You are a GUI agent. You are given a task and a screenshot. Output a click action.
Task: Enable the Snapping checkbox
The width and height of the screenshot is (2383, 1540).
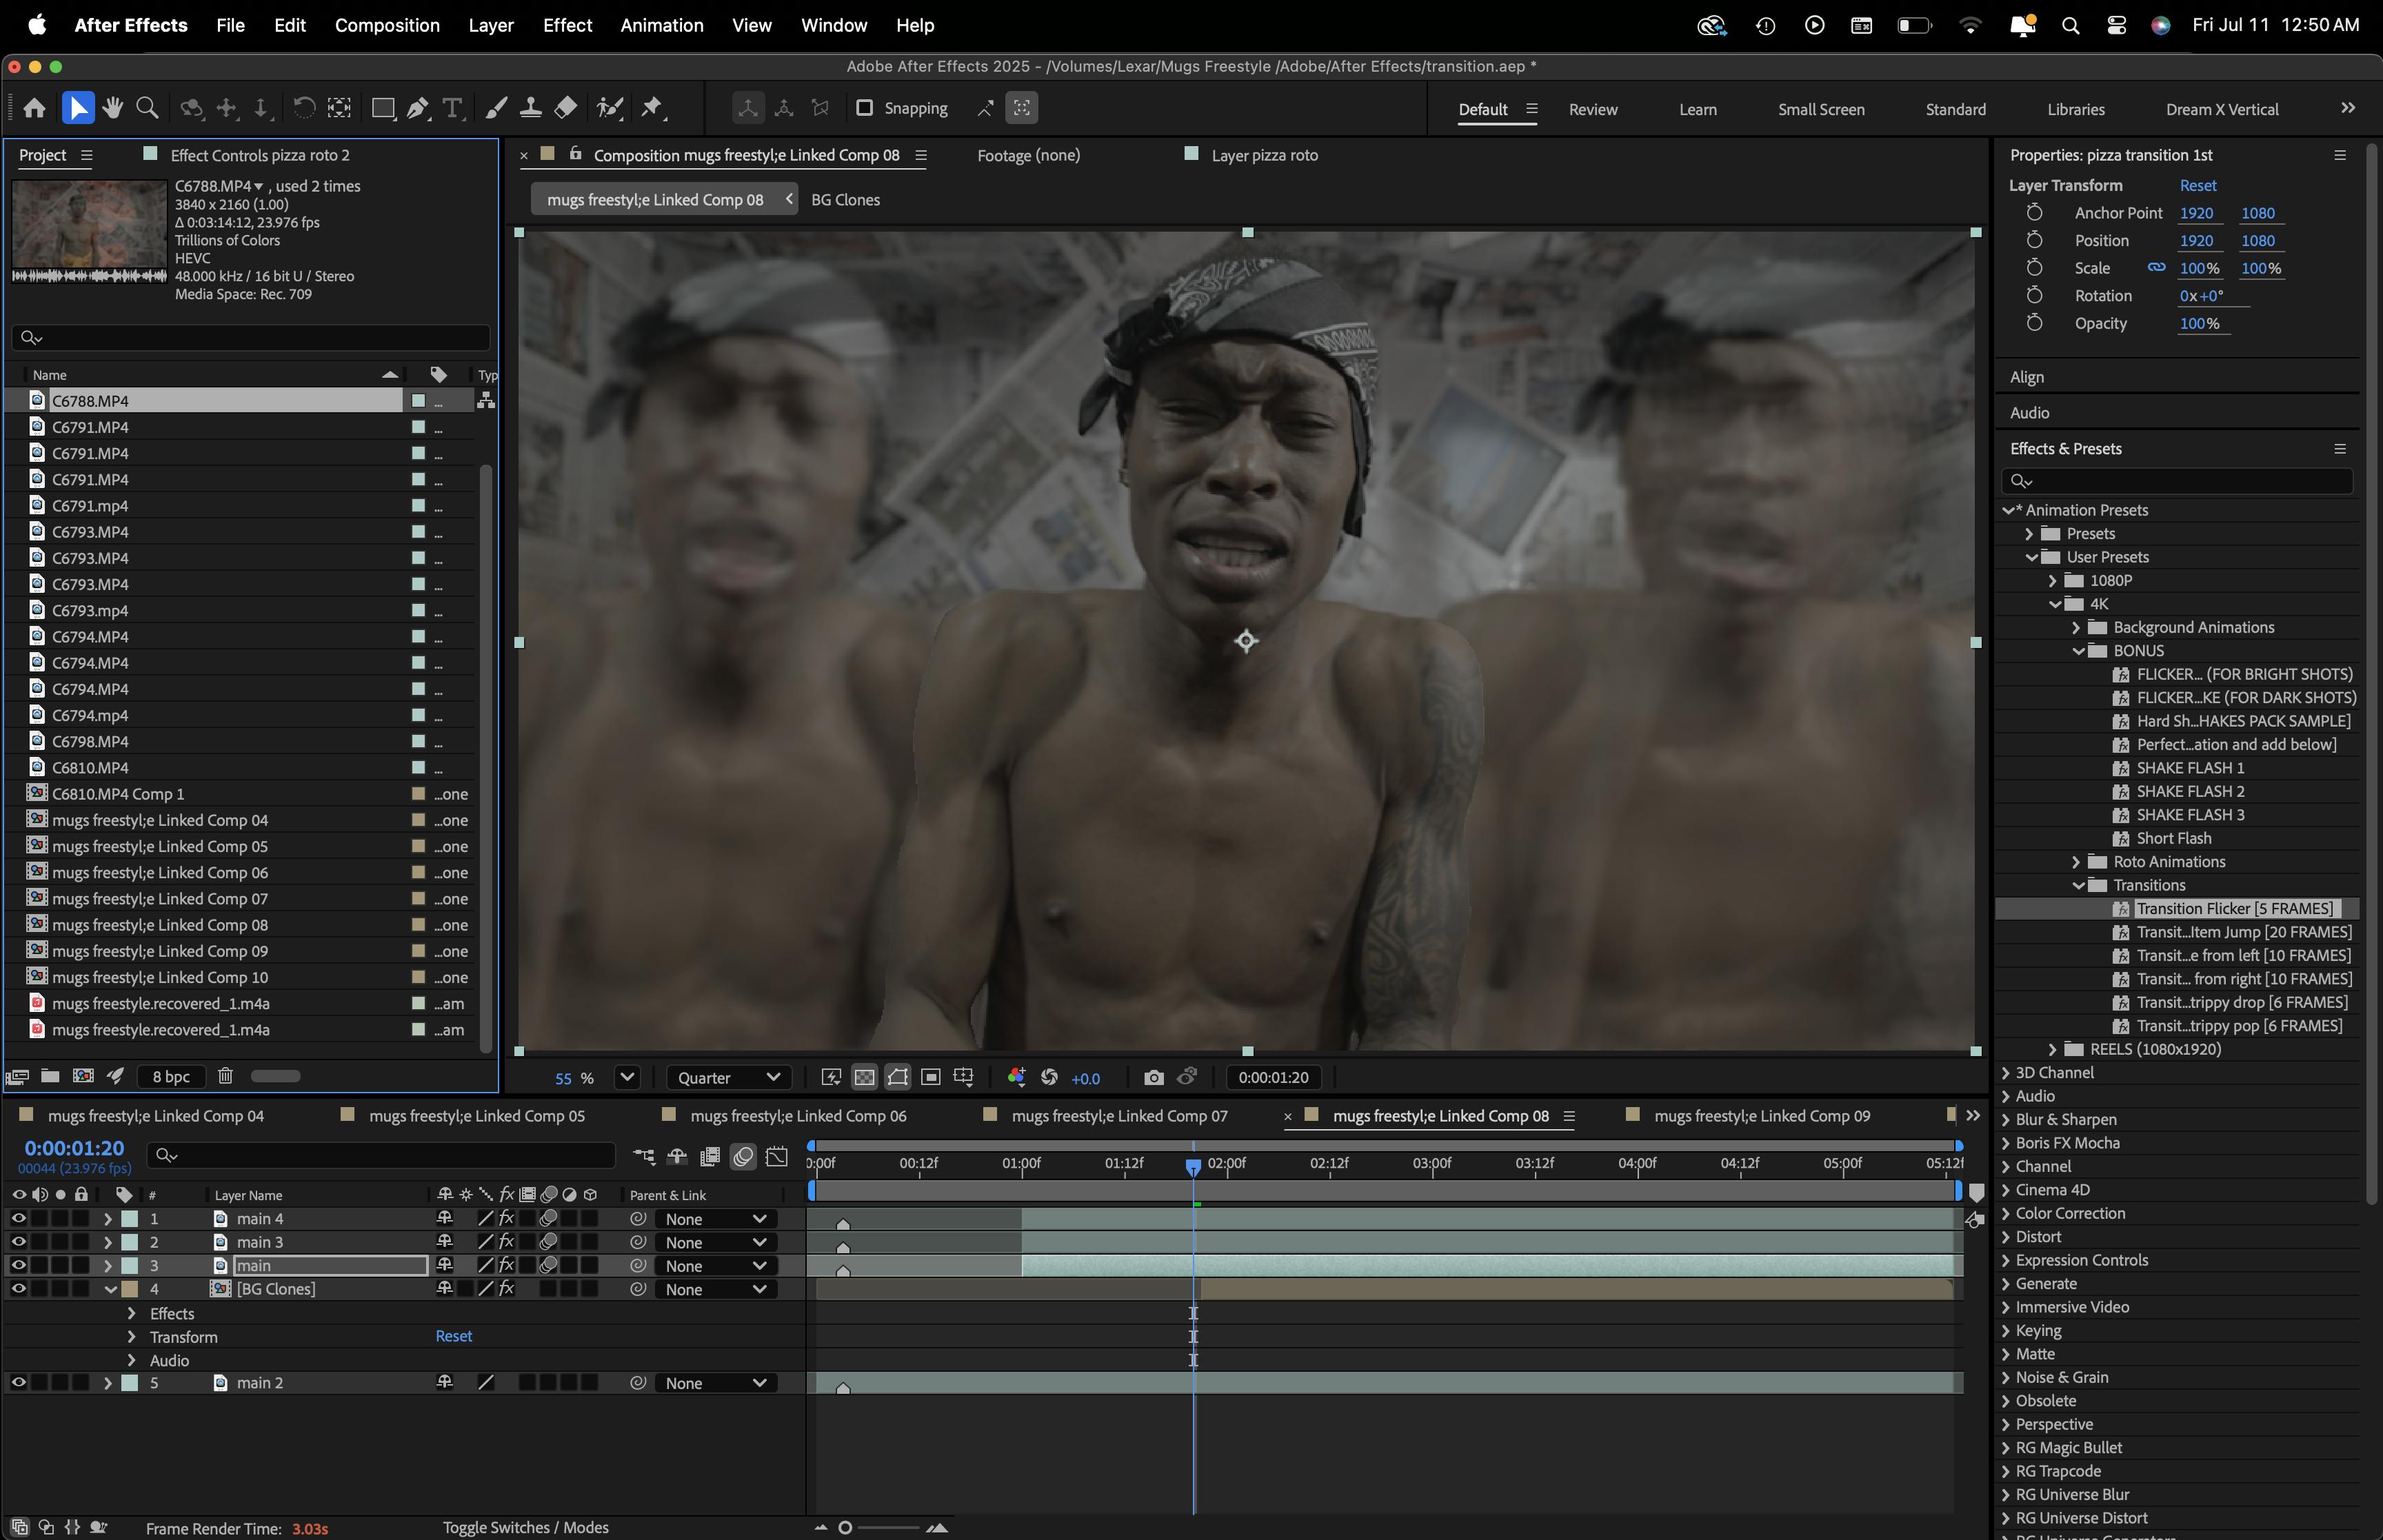865,108
